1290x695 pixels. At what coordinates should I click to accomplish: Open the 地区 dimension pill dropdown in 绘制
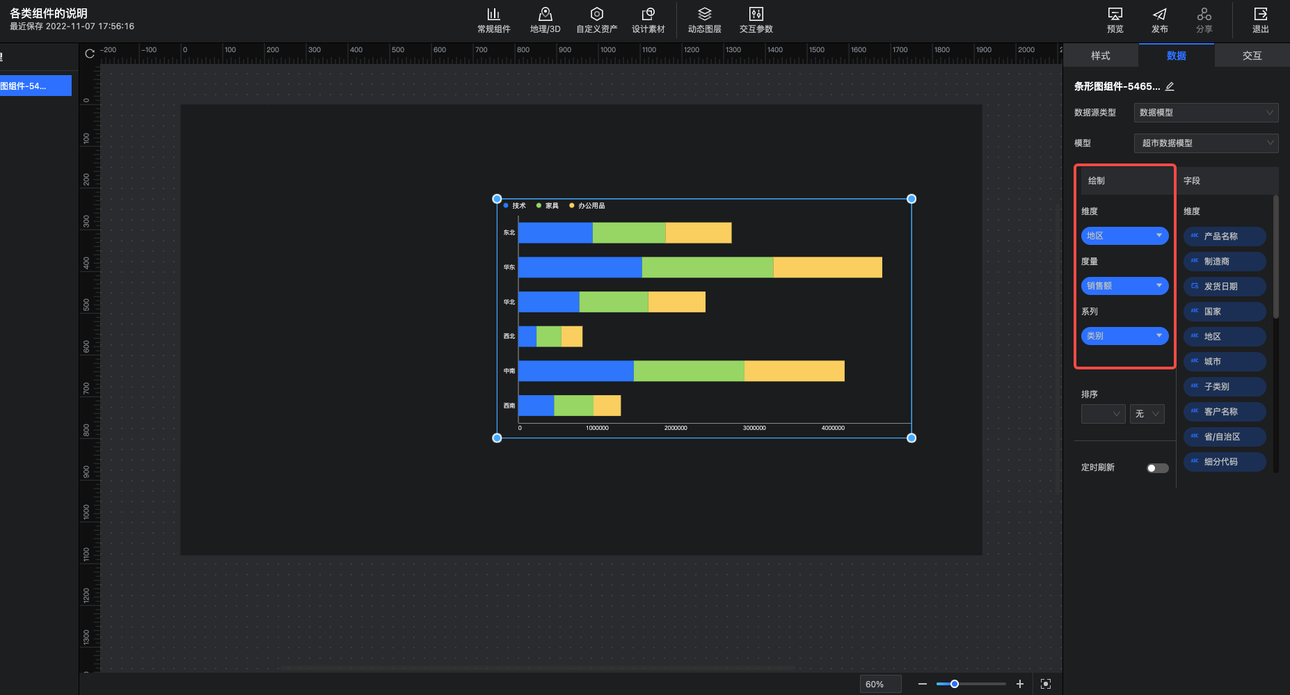tap(1124, 236)
